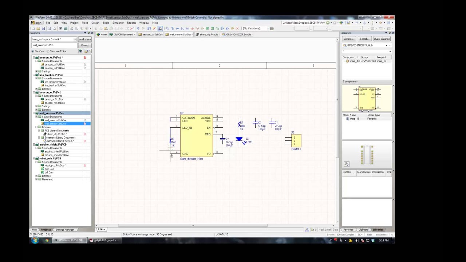Open the component filter dropdown in Libraries

[390, 51]
